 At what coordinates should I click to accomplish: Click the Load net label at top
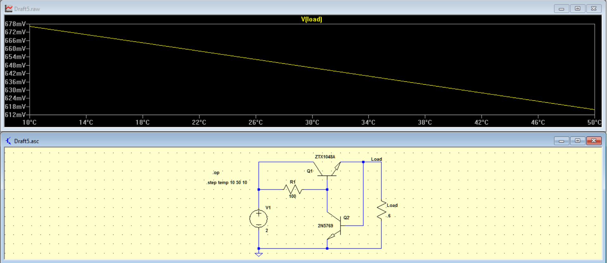(x=376, y=159)
